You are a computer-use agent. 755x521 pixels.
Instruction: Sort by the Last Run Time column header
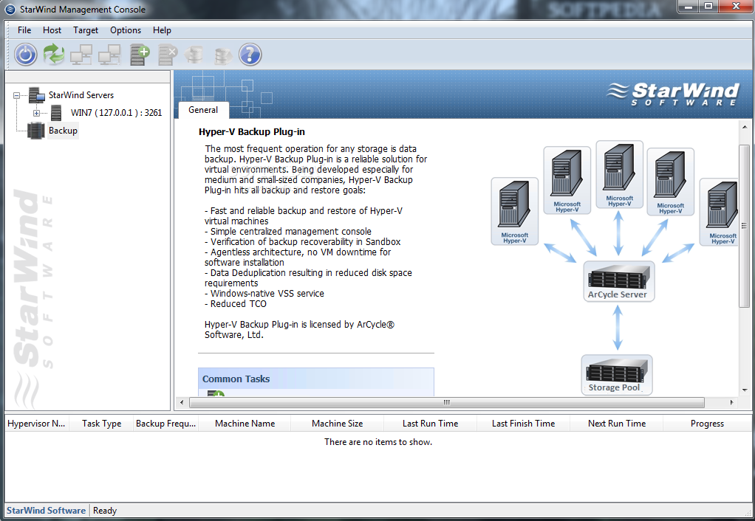(x=430, y=424)
